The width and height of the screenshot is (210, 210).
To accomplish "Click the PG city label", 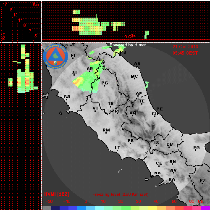I will point(105,83).
